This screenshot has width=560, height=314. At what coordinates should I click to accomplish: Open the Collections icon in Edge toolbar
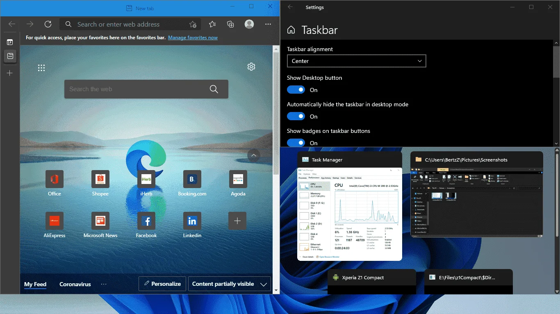click(231, 24)
